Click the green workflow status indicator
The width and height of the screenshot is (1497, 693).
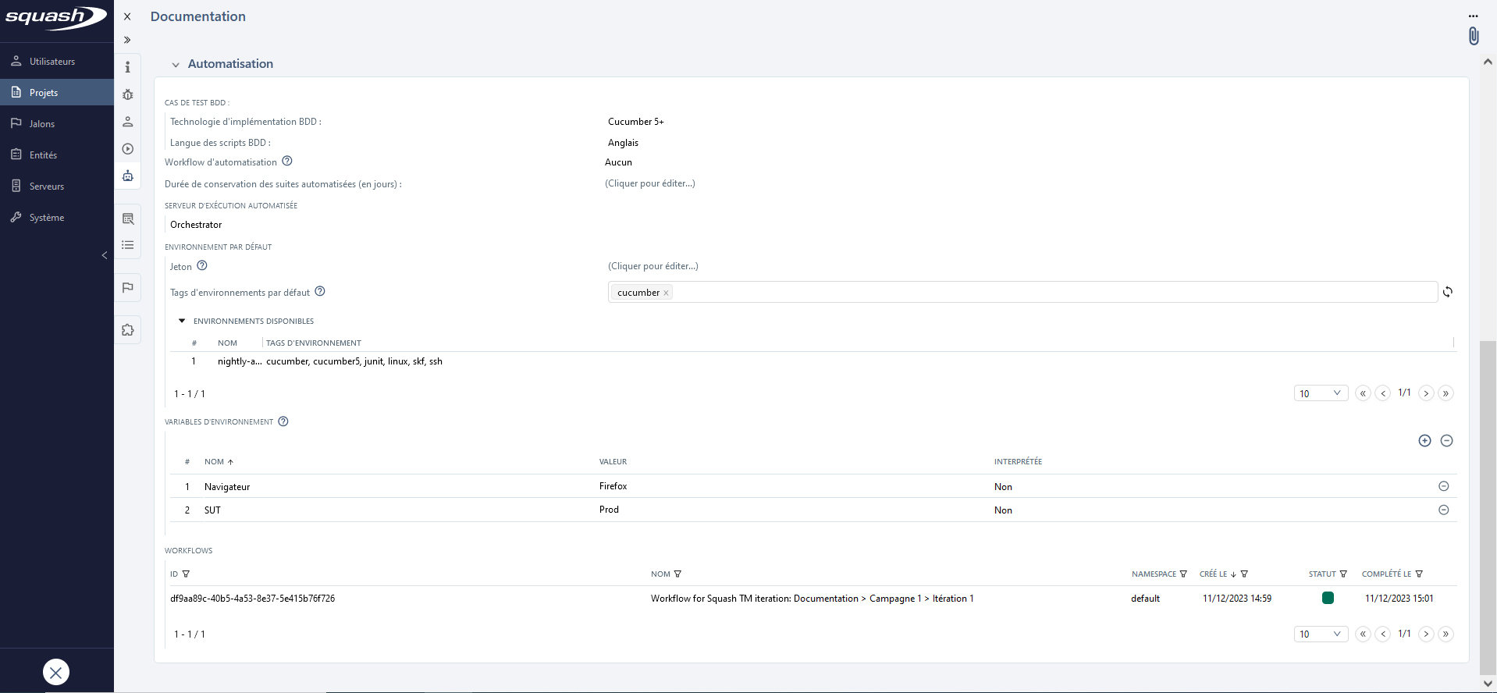1328,599
